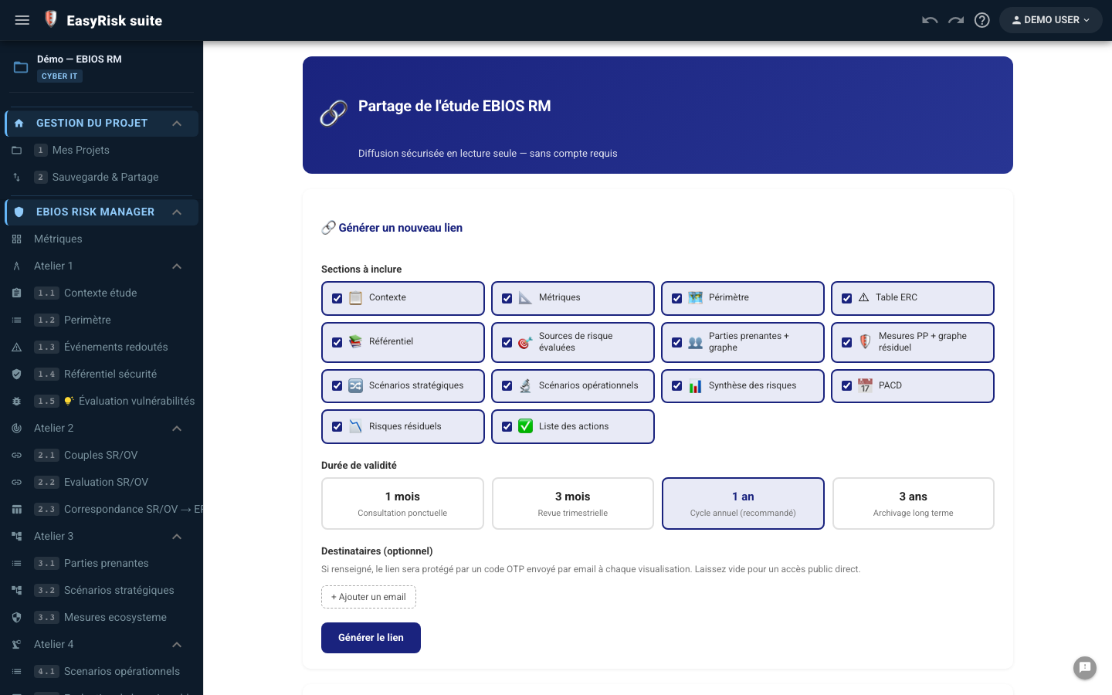Click the shield icon for Référentiel sécurité
The width and height of the screenshot is (1112, 695).
16,375
